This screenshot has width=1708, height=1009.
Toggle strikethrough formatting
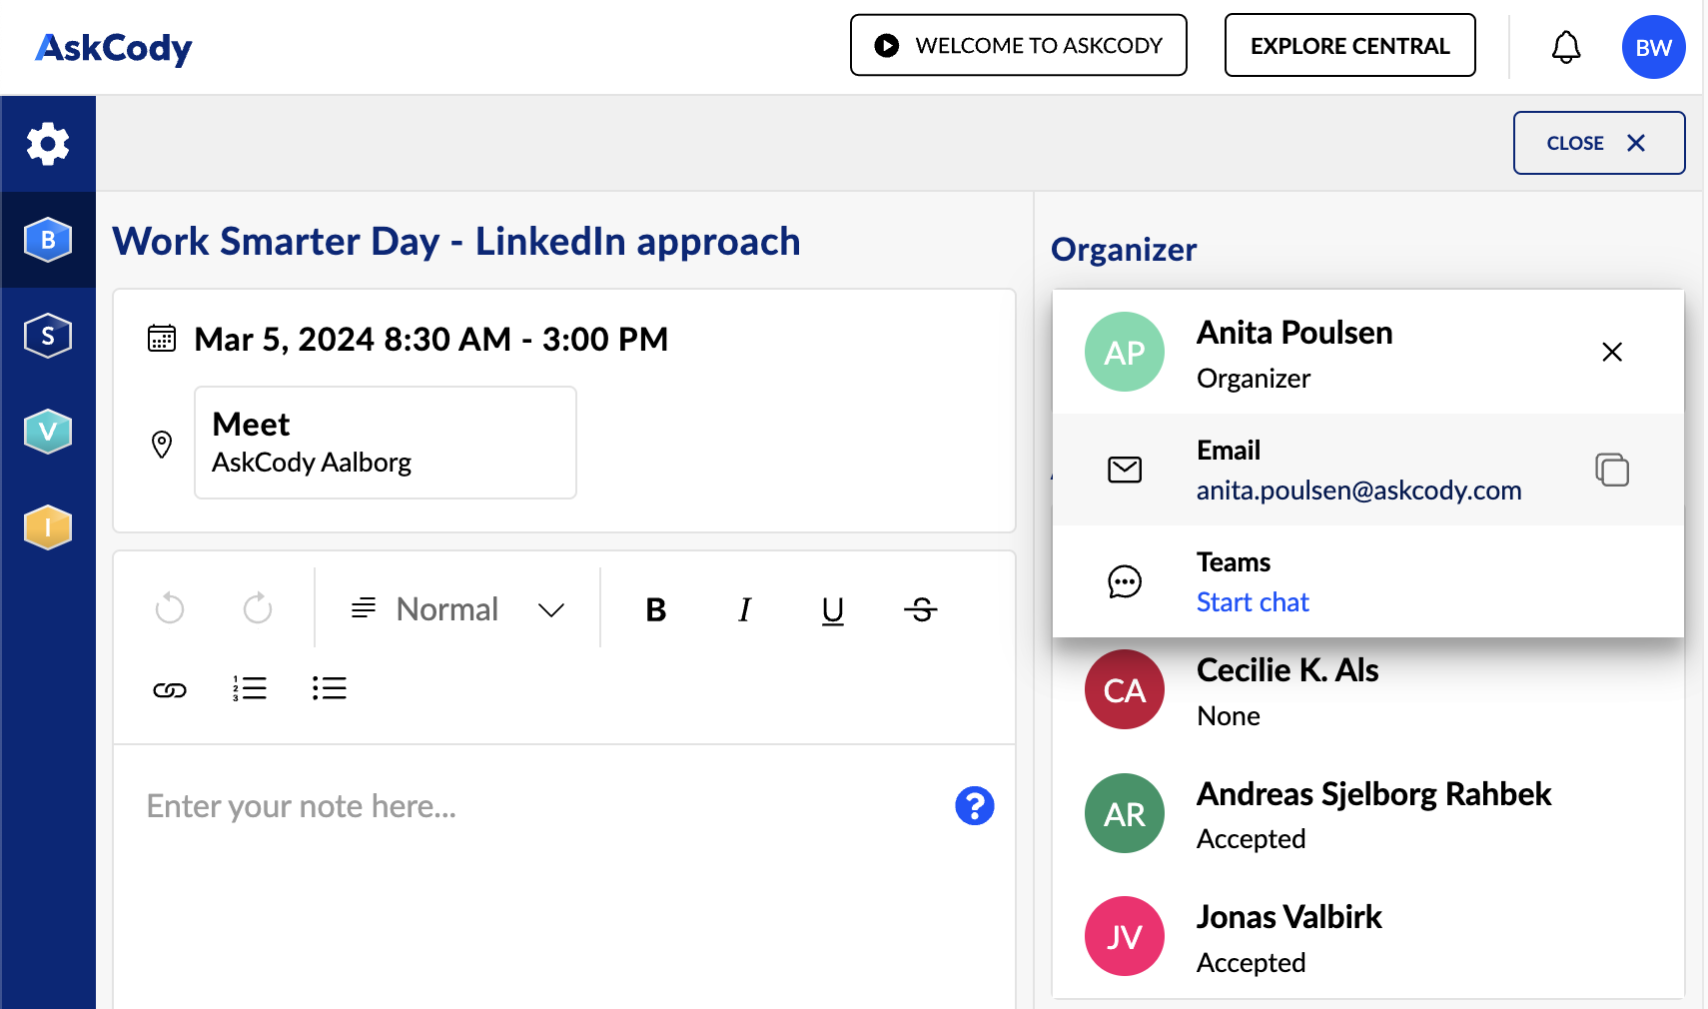pyautogui.click(x=921, y=609)
